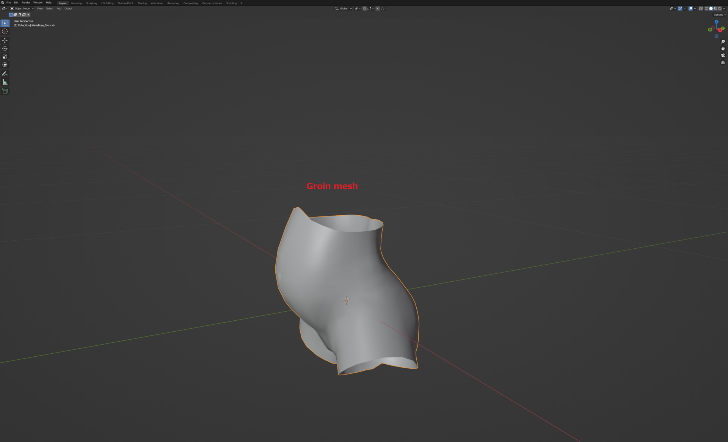Open the Help menu
The image size is (728, 442).
click(x=49, y=3)
